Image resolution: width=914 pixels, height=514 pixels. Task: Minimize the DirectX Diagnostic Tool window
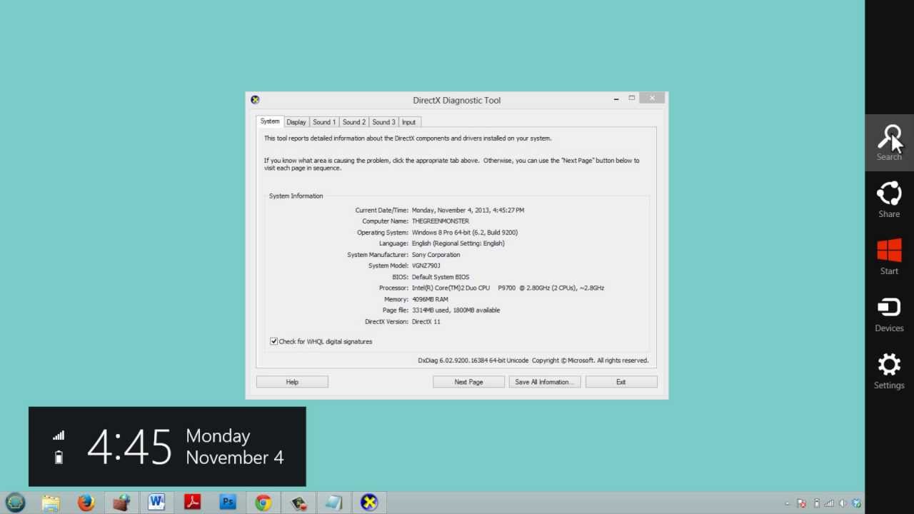[616, 99]
